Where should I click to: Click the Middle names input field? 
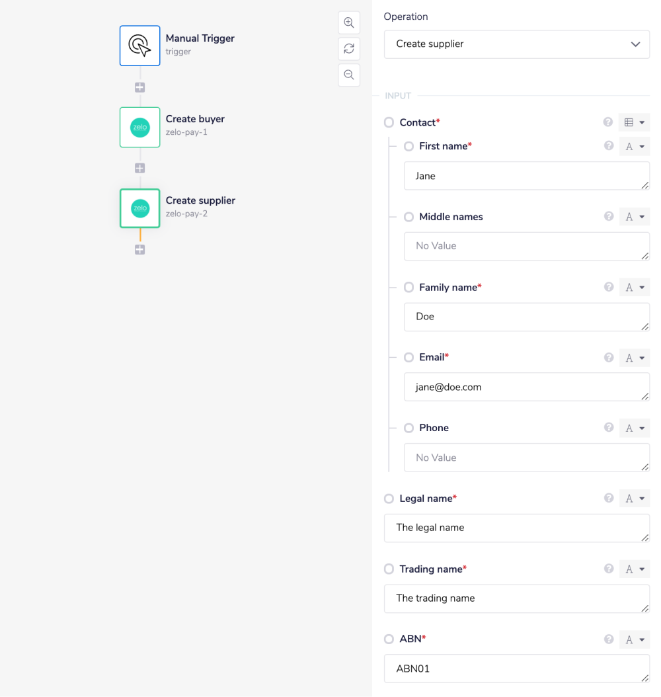pyautogui.click(x=526, y=246)
